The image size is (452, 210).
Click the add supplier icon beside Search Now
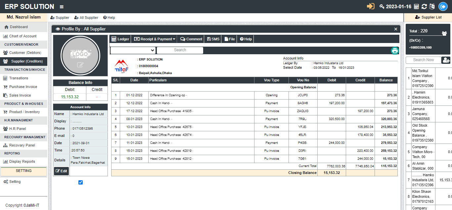(x=446, y=60)
